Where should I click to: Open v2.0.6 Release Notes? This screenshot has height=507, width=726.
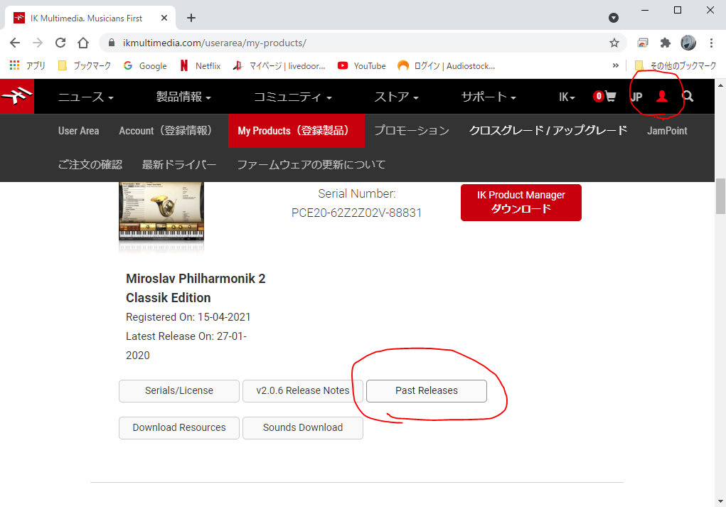coord(303,391)
